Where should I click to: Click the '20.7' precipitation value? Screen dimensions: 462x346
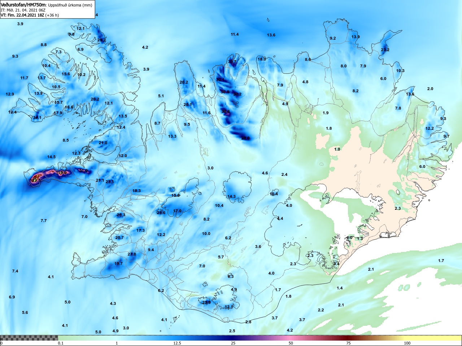point(119,238)
